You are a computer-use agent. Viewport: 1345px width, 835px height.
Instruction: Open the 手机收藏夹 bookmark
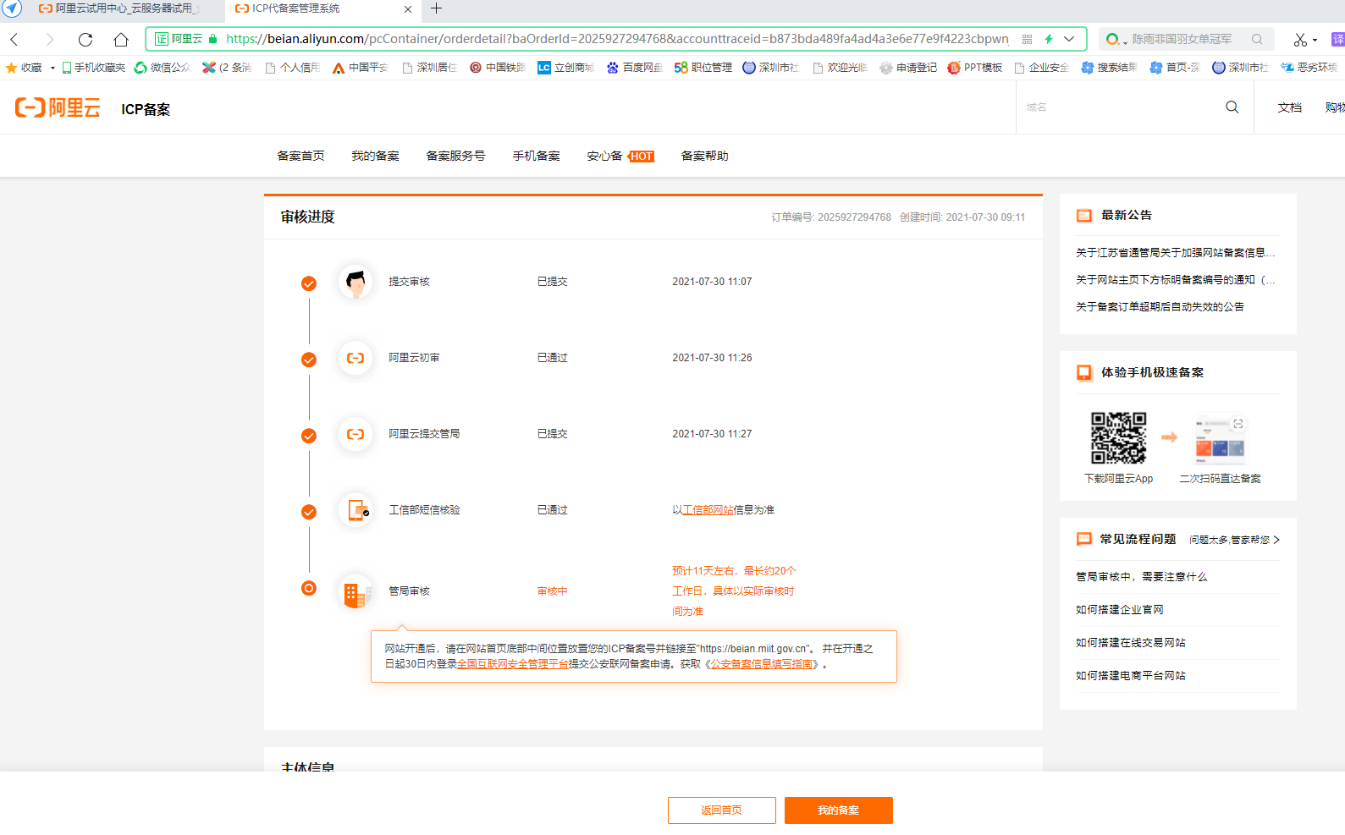[93, 68]
